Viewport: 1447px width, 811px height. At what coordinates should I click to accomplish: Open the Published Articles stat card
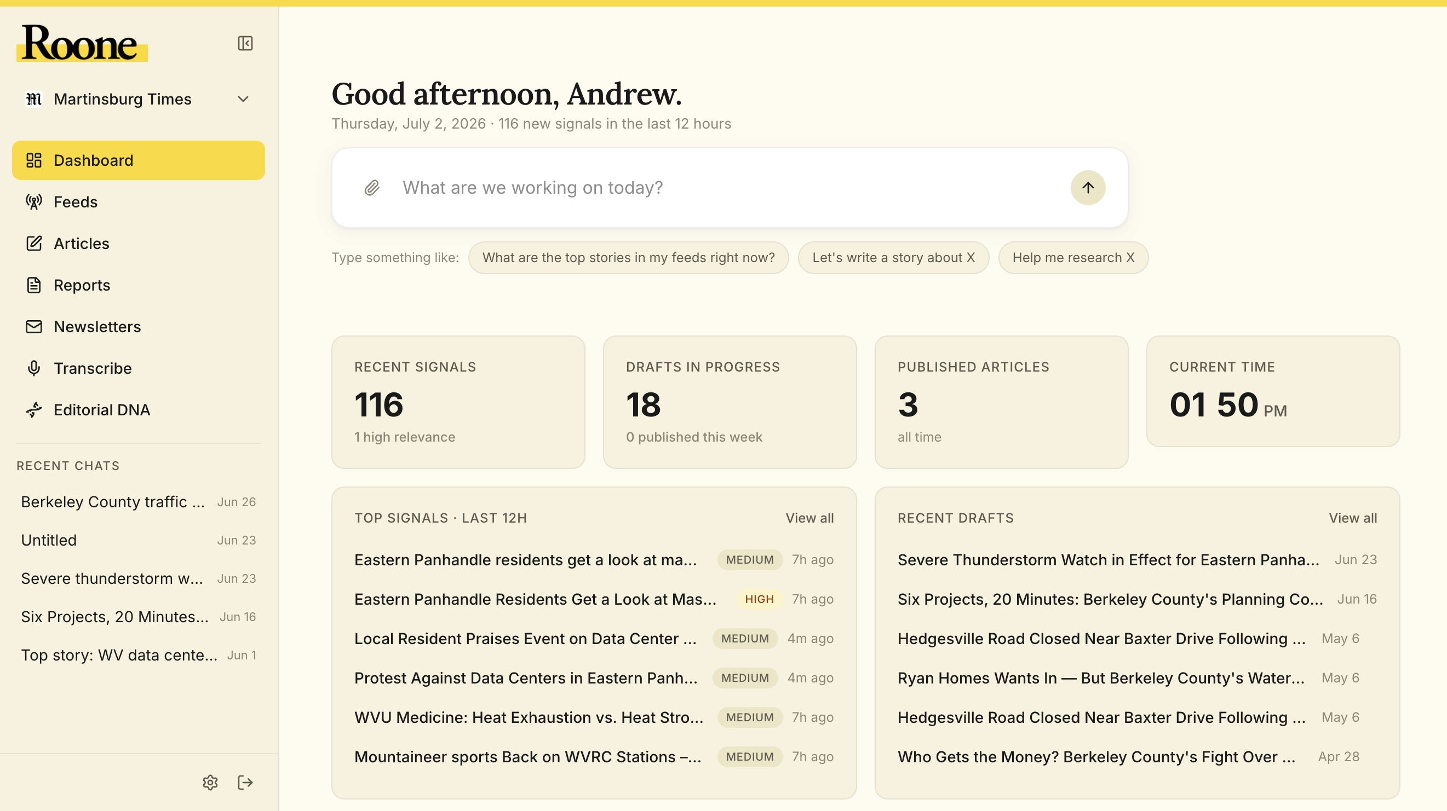1001,402
